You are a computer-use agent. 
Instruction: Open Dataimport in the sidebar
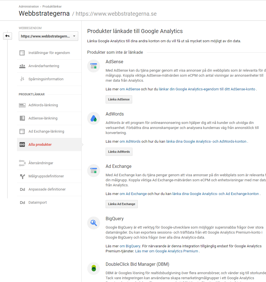pos(37,203)
